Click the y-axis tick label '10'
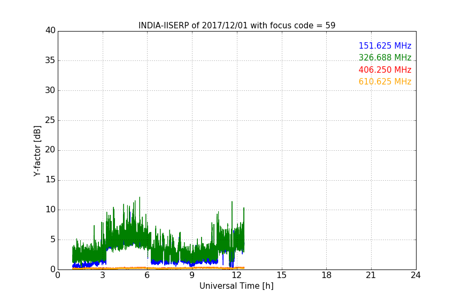Viewport: 462px width, 308px height. coord(50,210)
